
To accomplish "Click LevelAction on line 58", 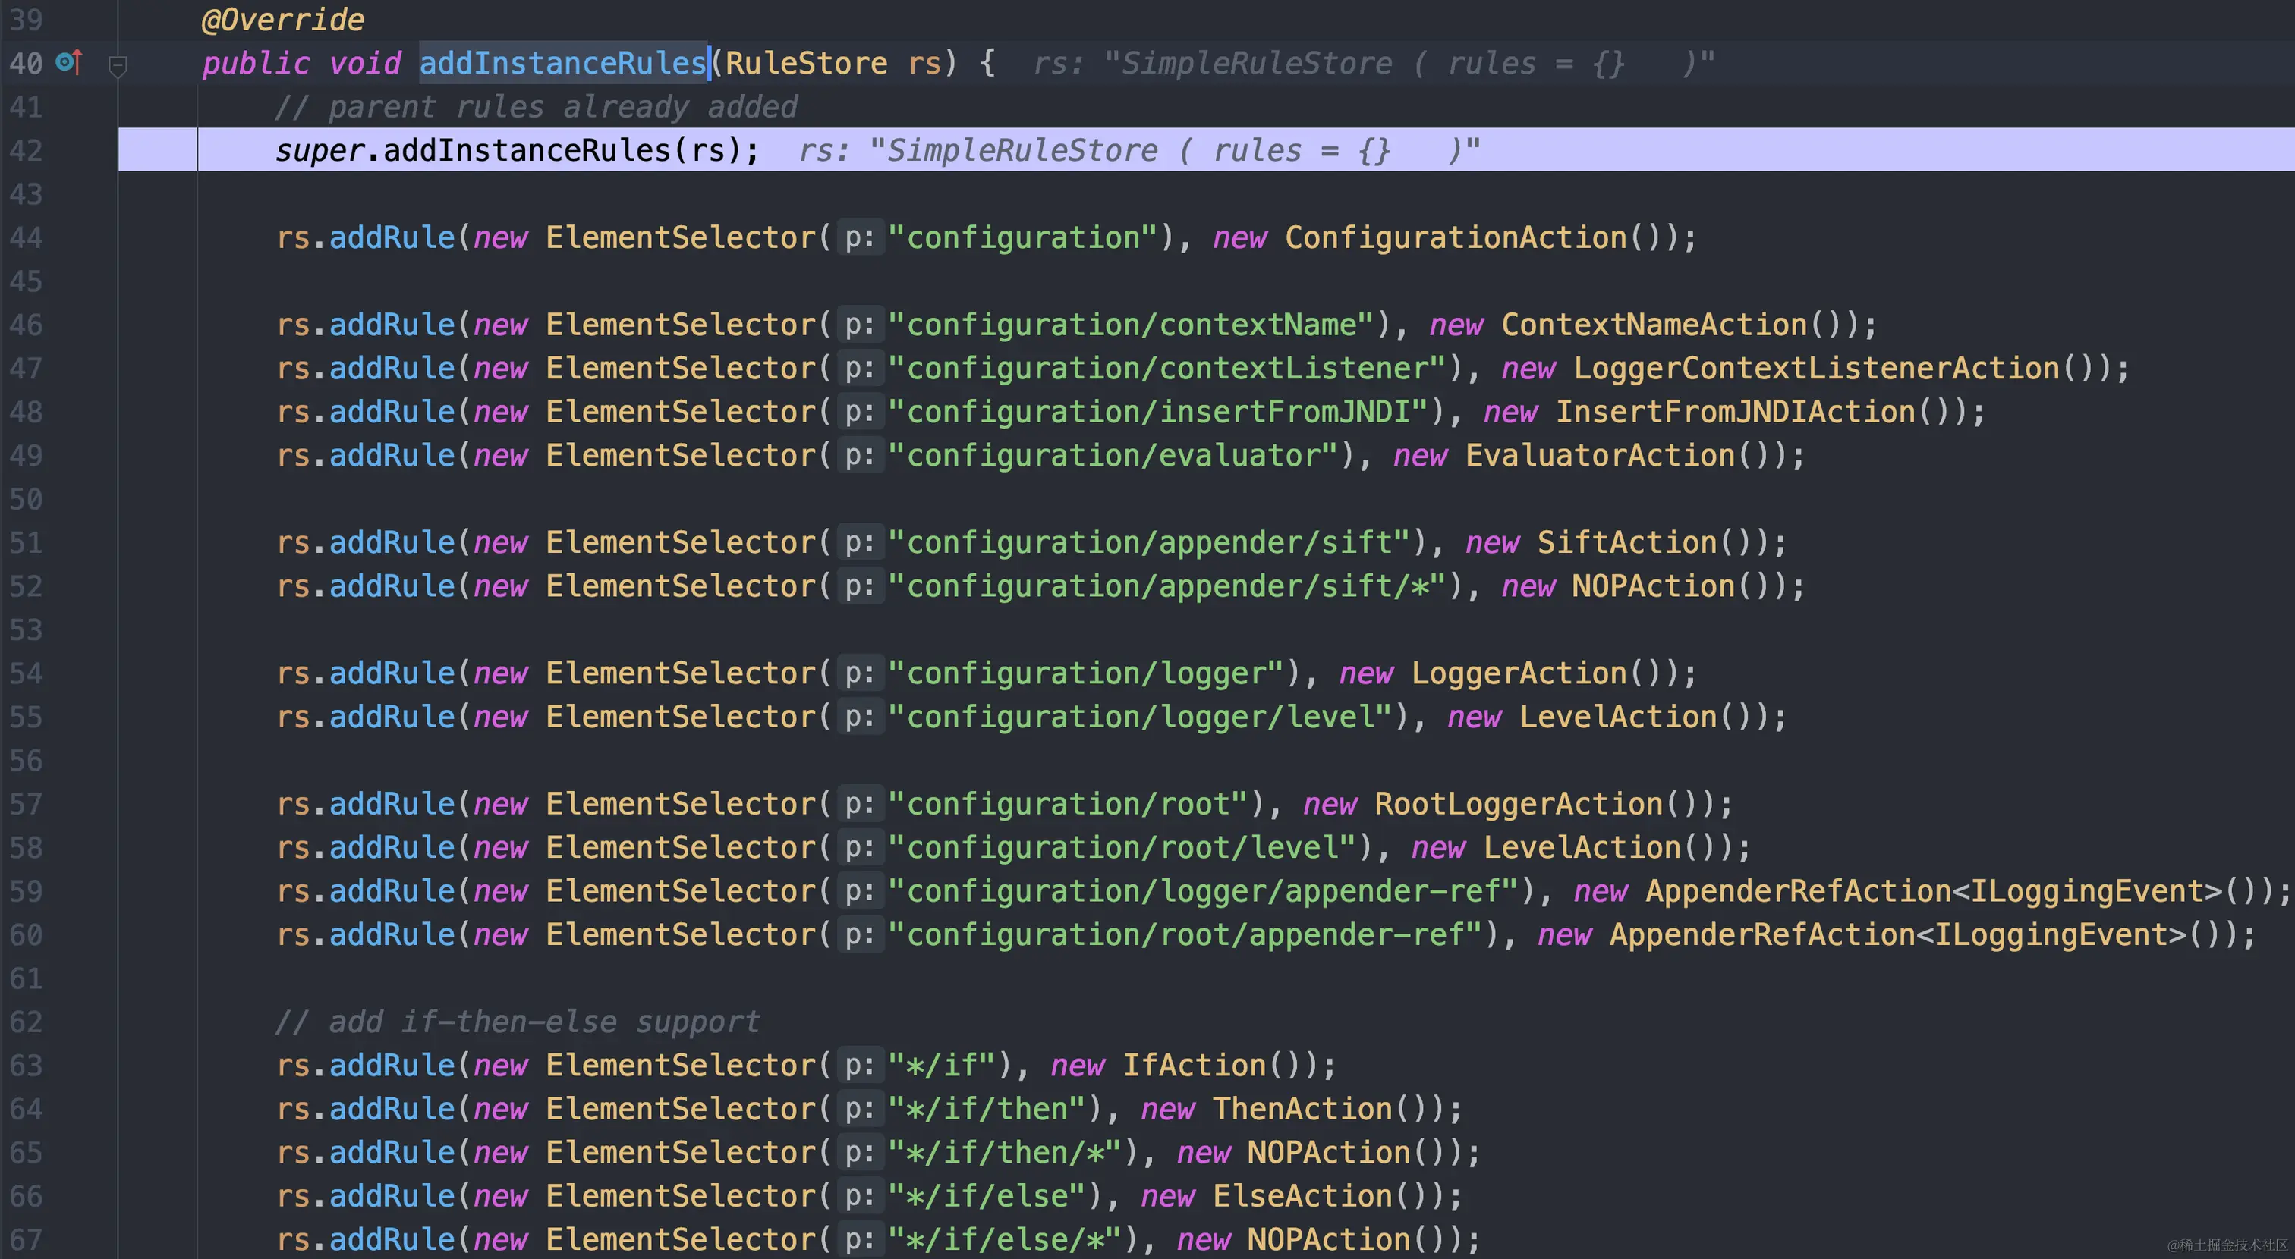I will pyautogui.click(x=1582, y=849).
